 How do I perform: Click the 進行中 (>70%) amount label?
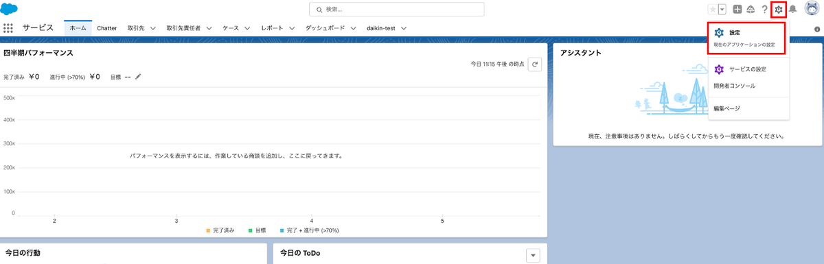point(67,77)
